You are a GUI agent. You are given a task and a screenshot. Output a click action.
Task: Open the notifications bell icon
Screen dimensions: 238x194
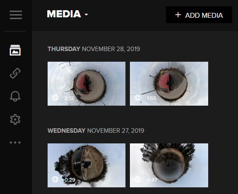point(15,96)
